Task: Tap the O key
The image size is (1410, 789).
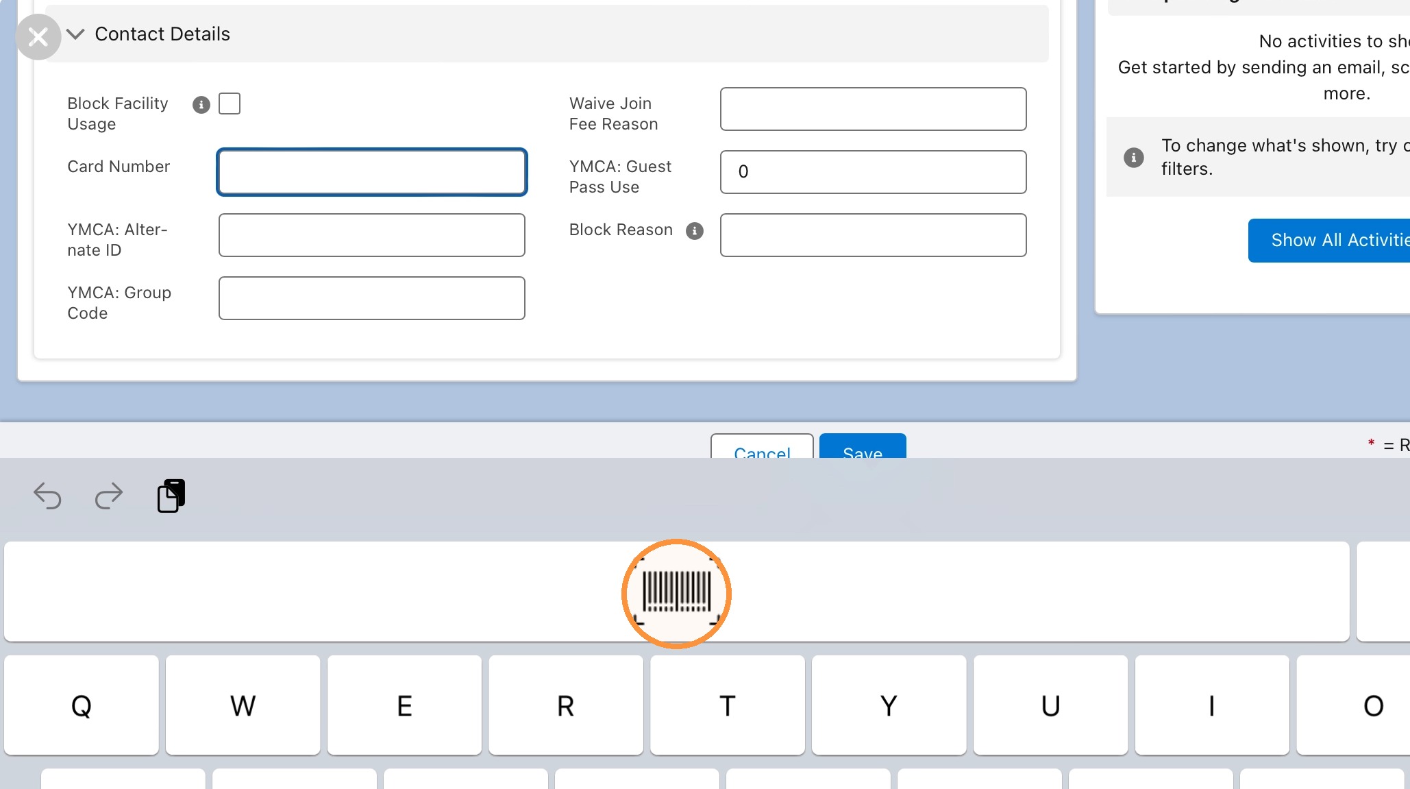Action: (x=1354, y=705)
